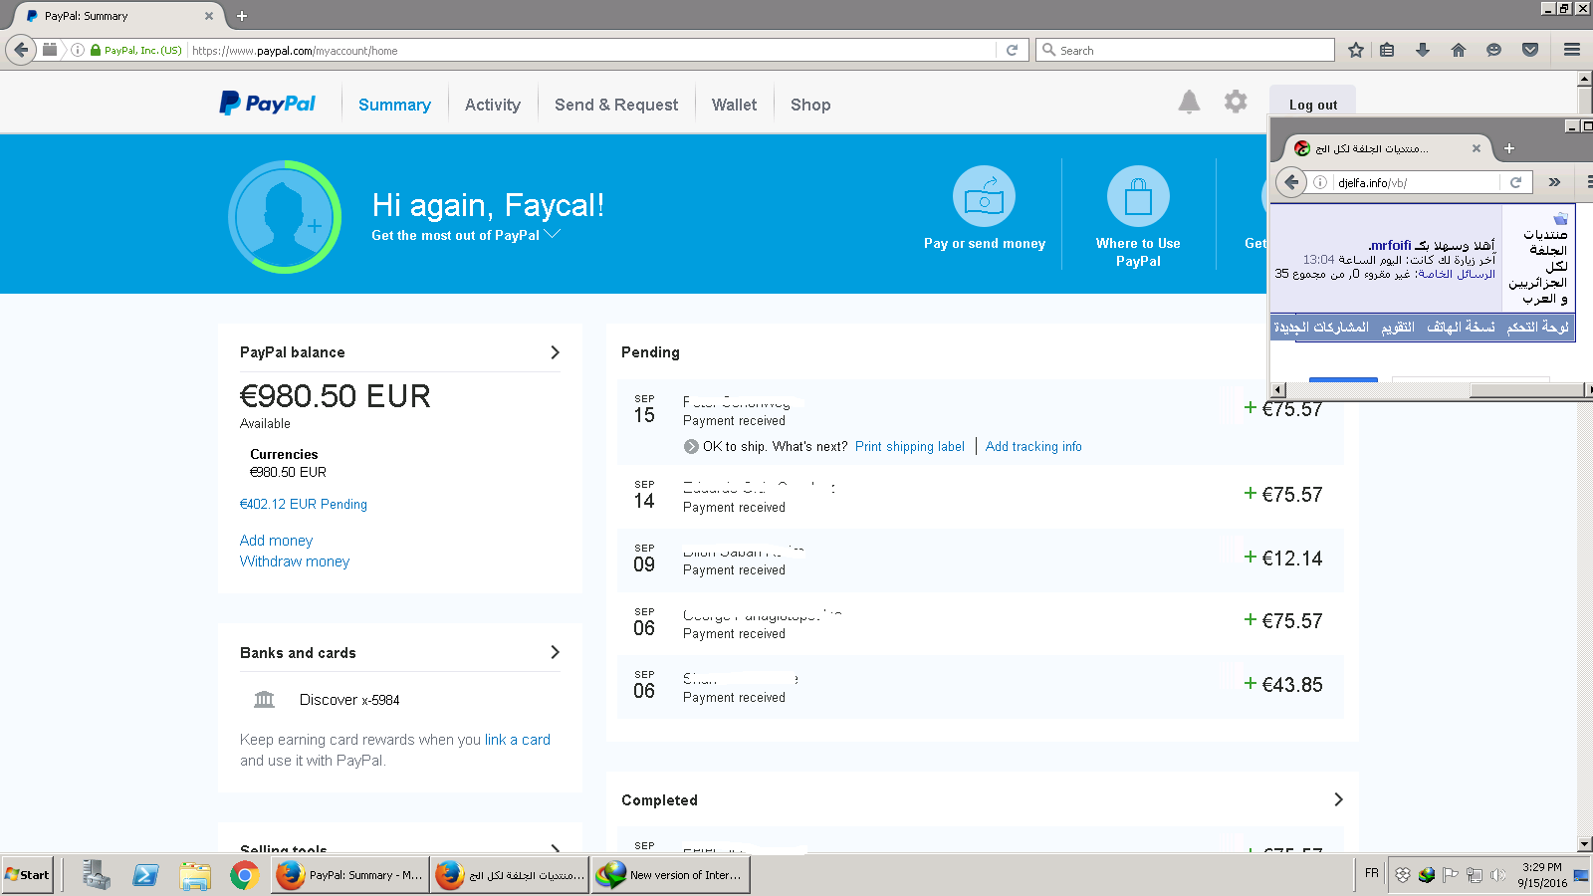Expand the PayPal balance section arrow

555,352
